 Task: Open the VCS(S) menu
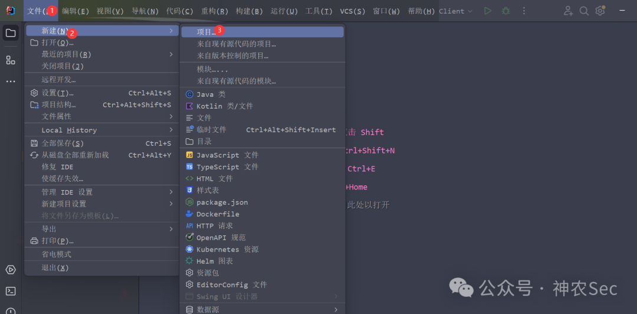click(353, 11)
